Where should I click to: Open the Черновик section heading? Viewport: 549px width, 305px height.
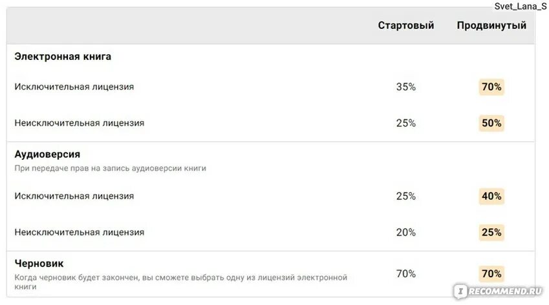click(x=39, y=264)
